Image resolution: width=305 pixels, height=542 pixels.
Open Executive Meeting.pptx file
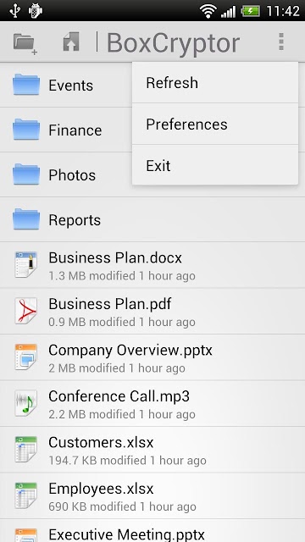[152, 531]
